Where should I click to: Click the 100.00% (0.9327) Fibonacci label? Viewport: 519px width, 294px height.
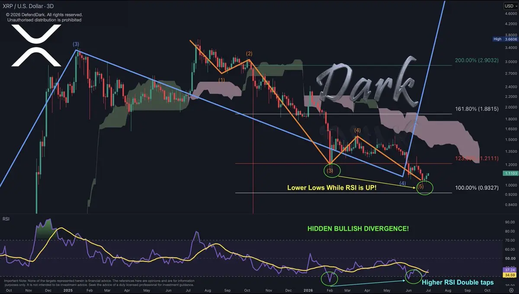(x=477, y=189)
